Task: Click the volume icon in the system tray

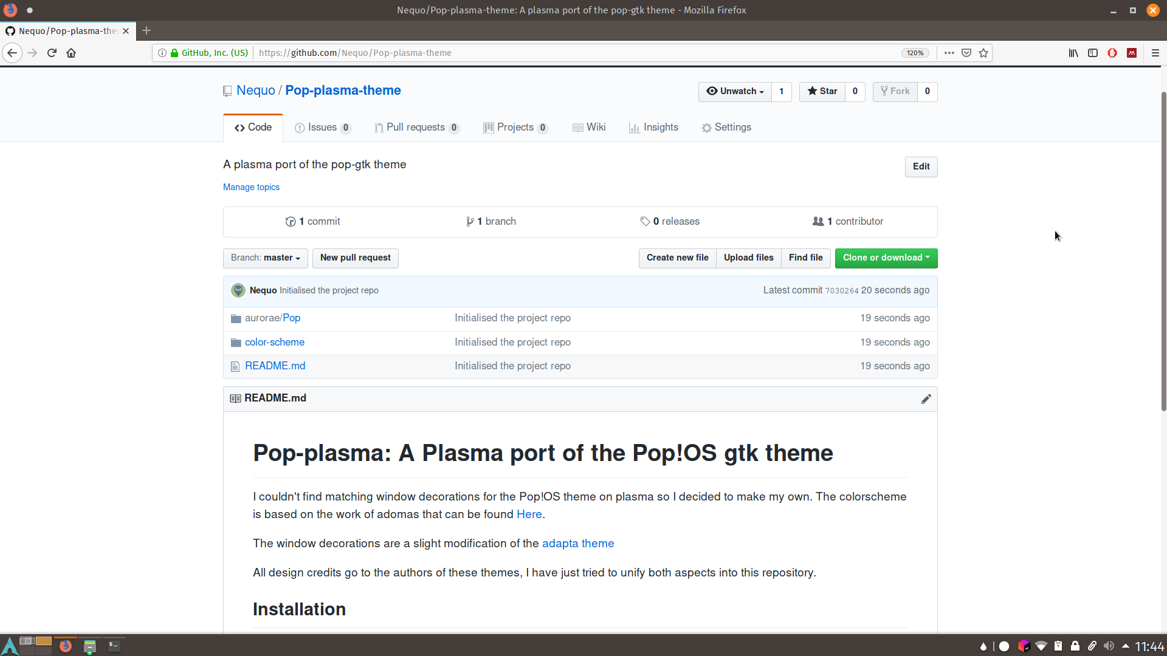Action: click(x=1109, y=646)
